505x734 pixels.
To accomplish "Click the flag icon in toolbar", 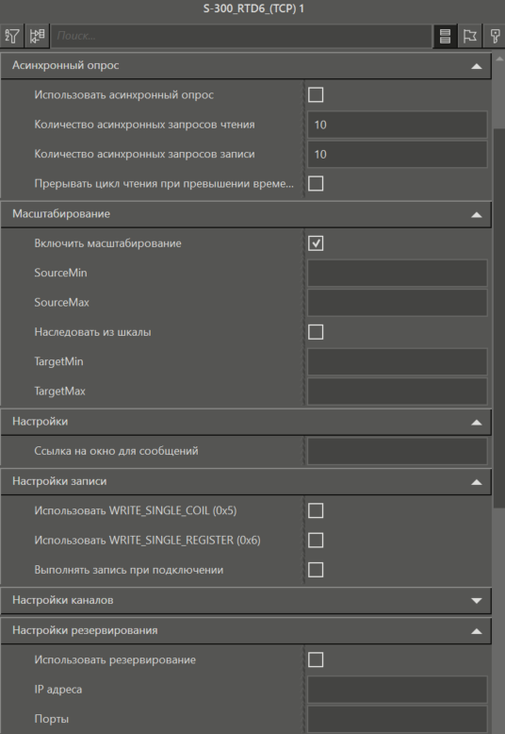I will 469,36.
